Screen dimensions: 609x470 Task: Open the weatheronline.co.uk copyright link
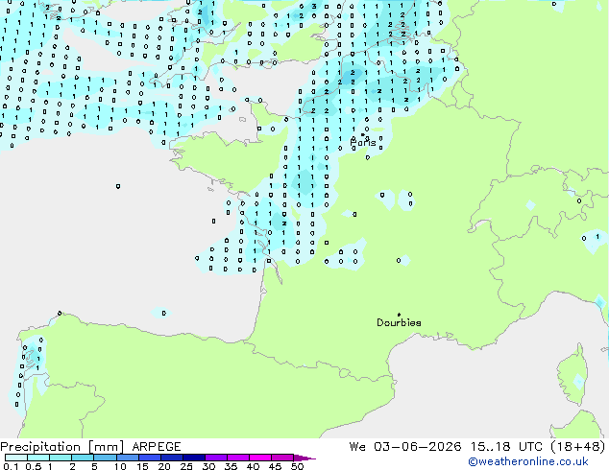pos(528,461)
